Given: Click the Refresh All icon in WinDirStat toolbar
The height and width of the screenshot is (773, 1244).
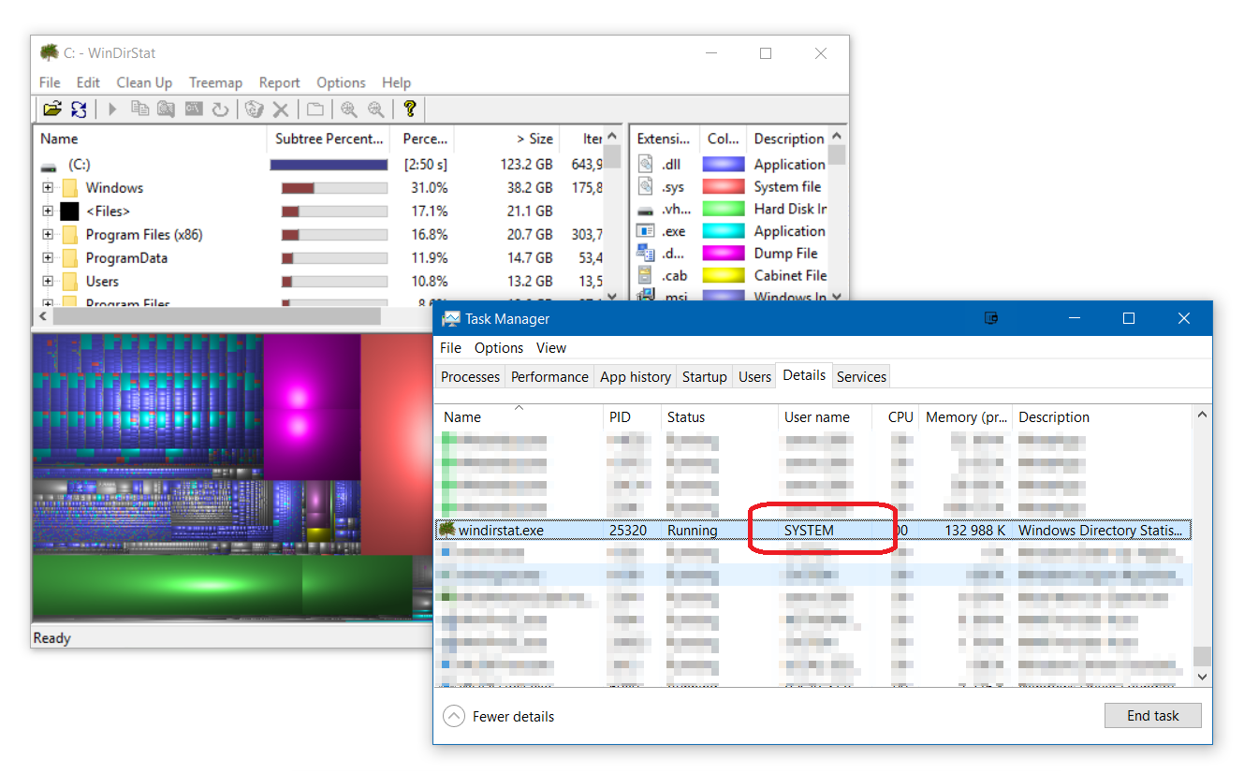Looking at the screenshot, I should [79, 109].
